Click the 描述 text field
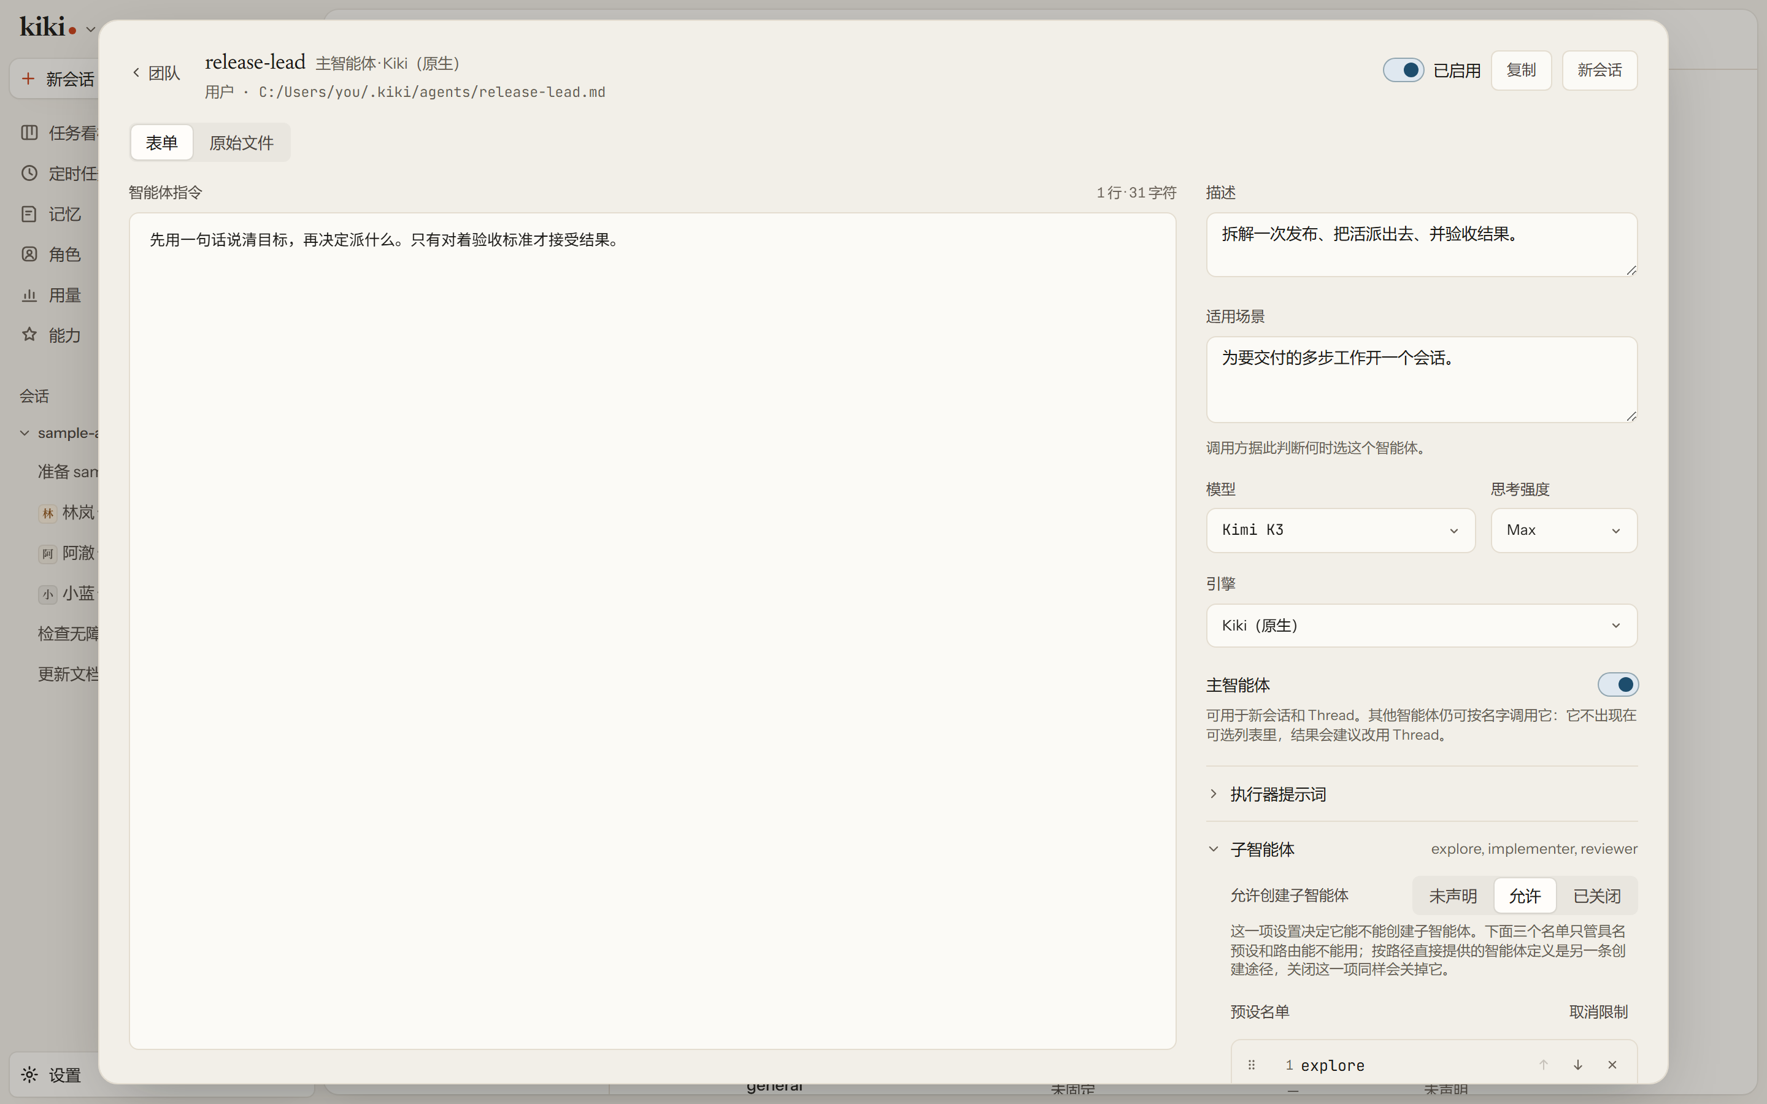 coord(1422,245)
